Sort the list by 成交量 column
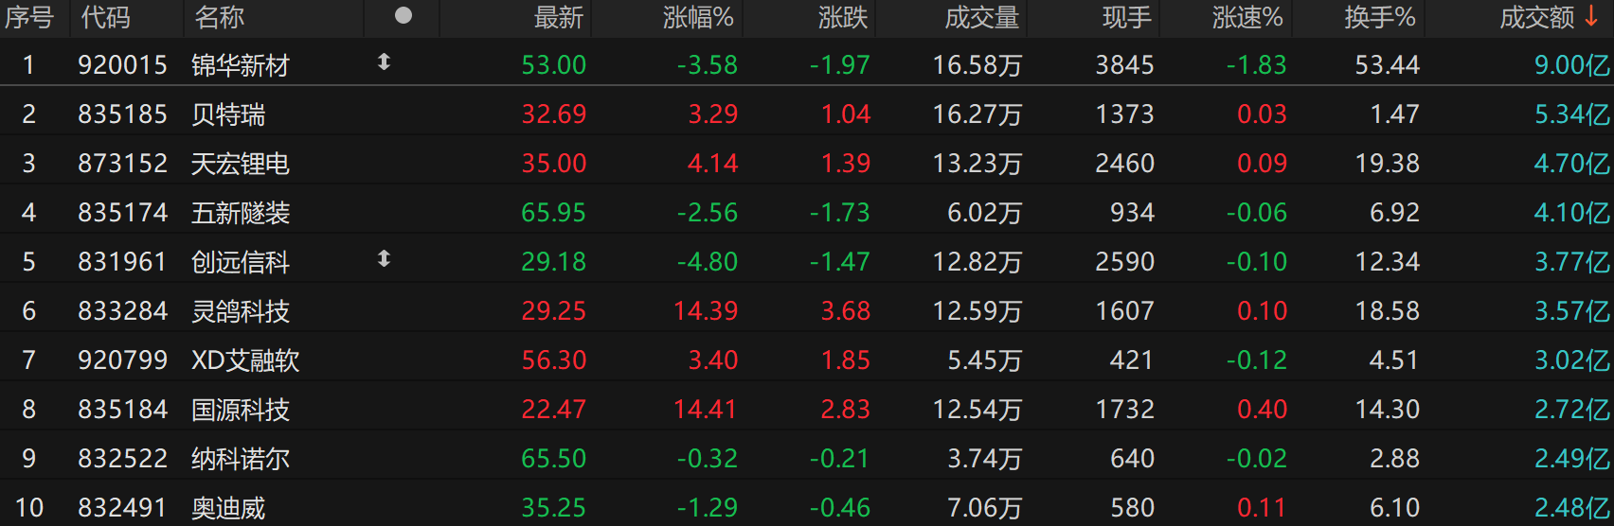Viewport: 1614px width, 526px height. pyautogui.click(x=982, y=17)
